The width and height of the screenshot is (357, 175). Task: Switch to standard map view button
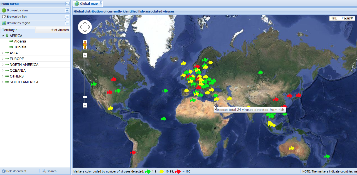(334, 18)
